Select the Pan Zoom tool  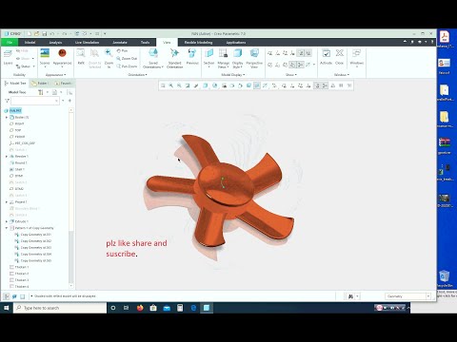tap(127, 66)
